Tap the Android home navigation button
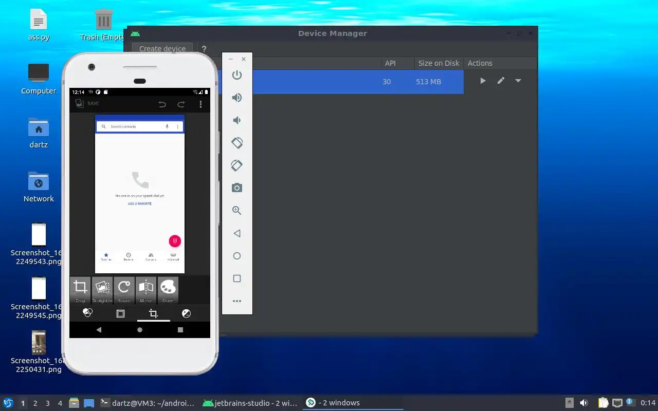Screen dimensions: 658x411 (139, 330)
